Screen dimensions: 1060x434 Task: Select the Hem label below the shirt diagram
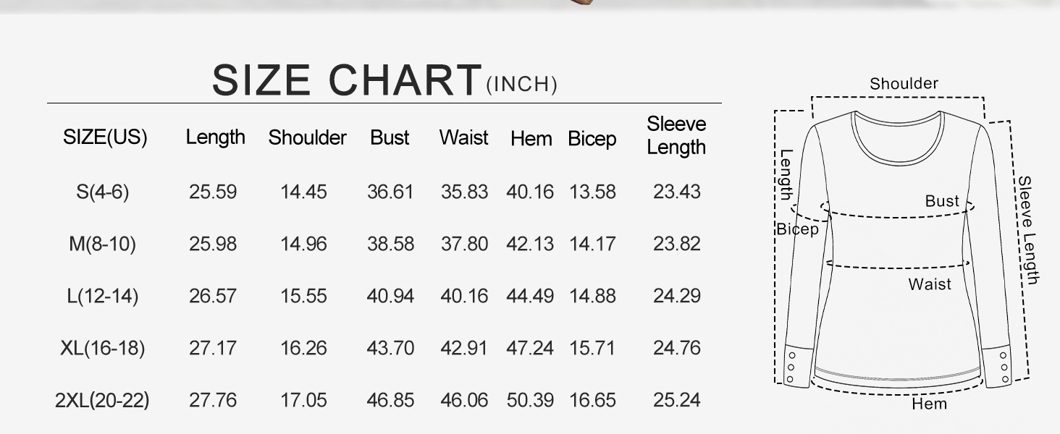(x=929, y=404)
